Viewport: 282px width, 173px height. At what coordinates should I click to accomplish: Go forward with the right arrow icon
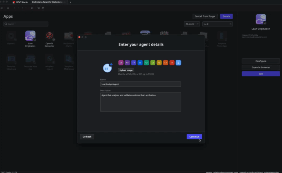click(x=22, y=8)
